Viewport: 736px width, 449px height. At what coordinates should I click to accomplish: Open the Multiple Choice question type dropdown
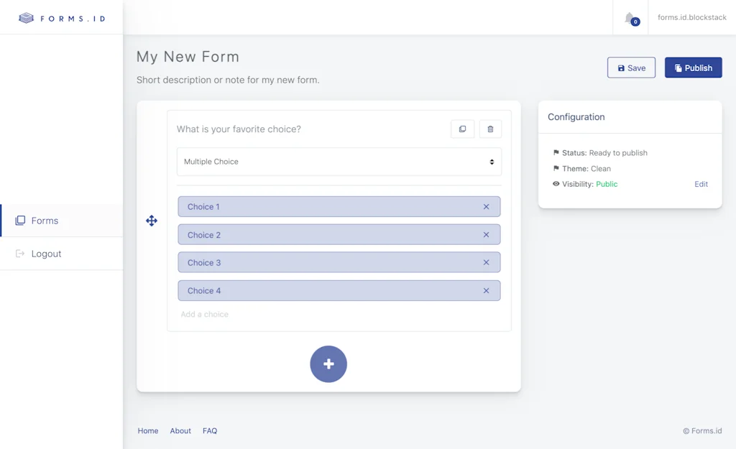[339, 162]
